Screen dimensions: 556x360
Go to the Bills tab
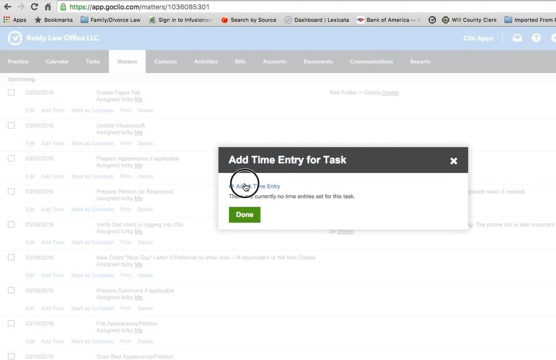240,62
